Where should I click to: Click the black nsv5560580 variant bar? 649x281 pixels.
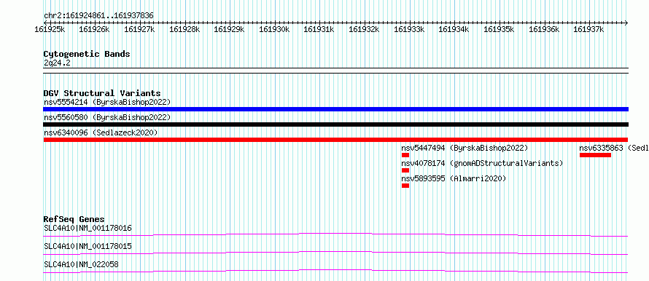click(x=335, y=124)
